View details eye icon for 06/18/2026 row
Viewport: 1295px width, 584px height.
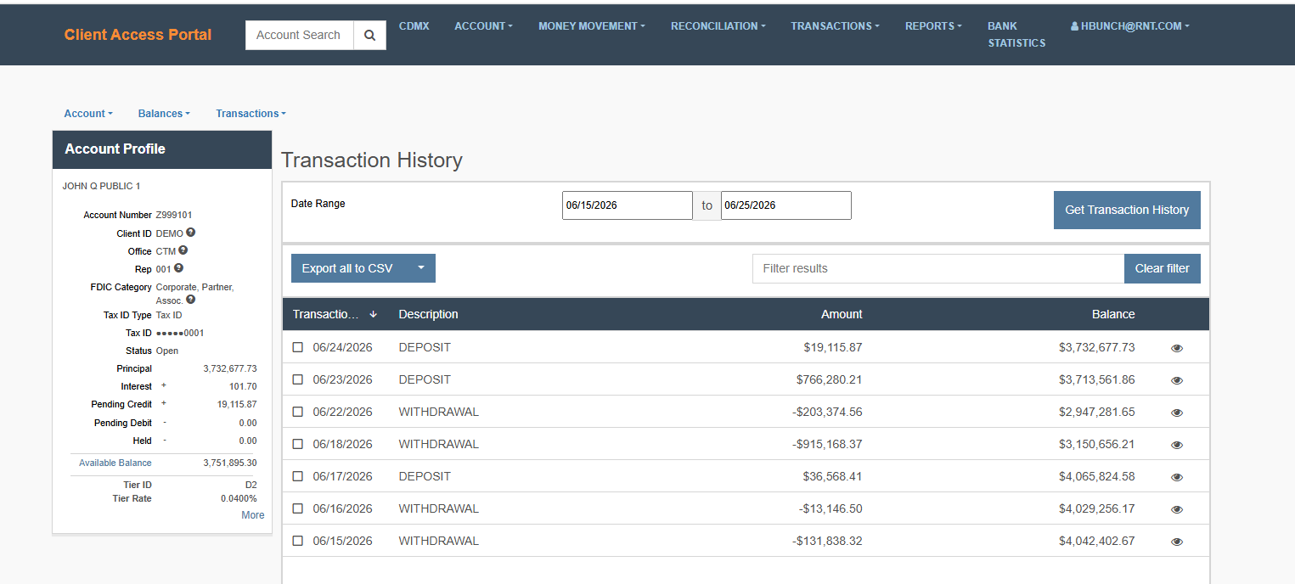1177,445
